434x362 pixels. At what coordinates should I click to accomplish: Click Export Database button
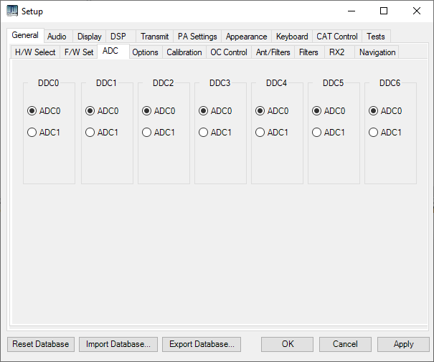coord(202,344)
